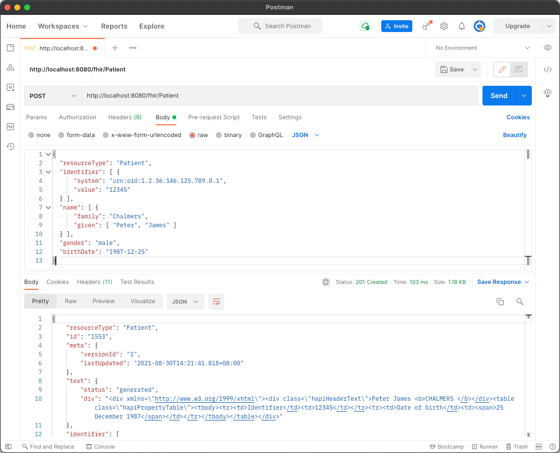
Task: Send the POST request
Action: coord(499,96)
